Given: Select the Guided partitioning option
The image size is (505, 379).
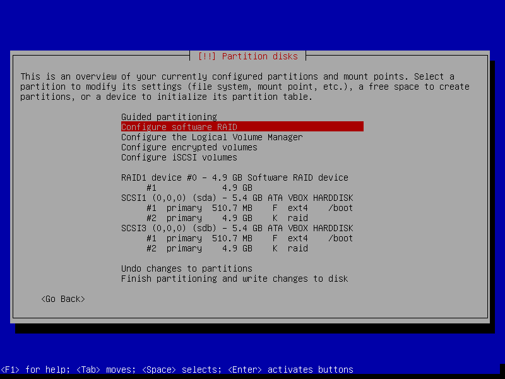Looking at the screenshot, I should (x=169, y=117).
